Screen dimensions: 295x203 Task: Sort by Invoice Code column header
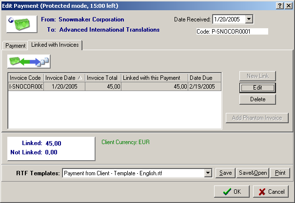coord(26,78)
